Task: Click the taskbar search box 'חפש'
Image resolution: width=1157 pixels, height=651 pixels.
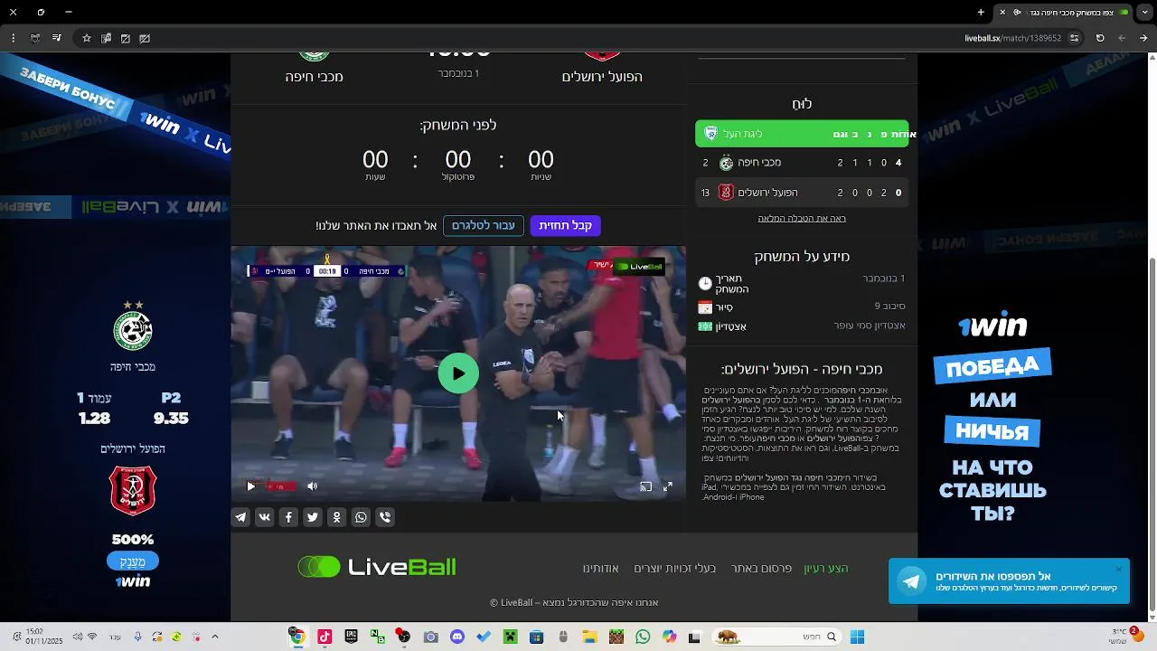Action: [777, 637]
